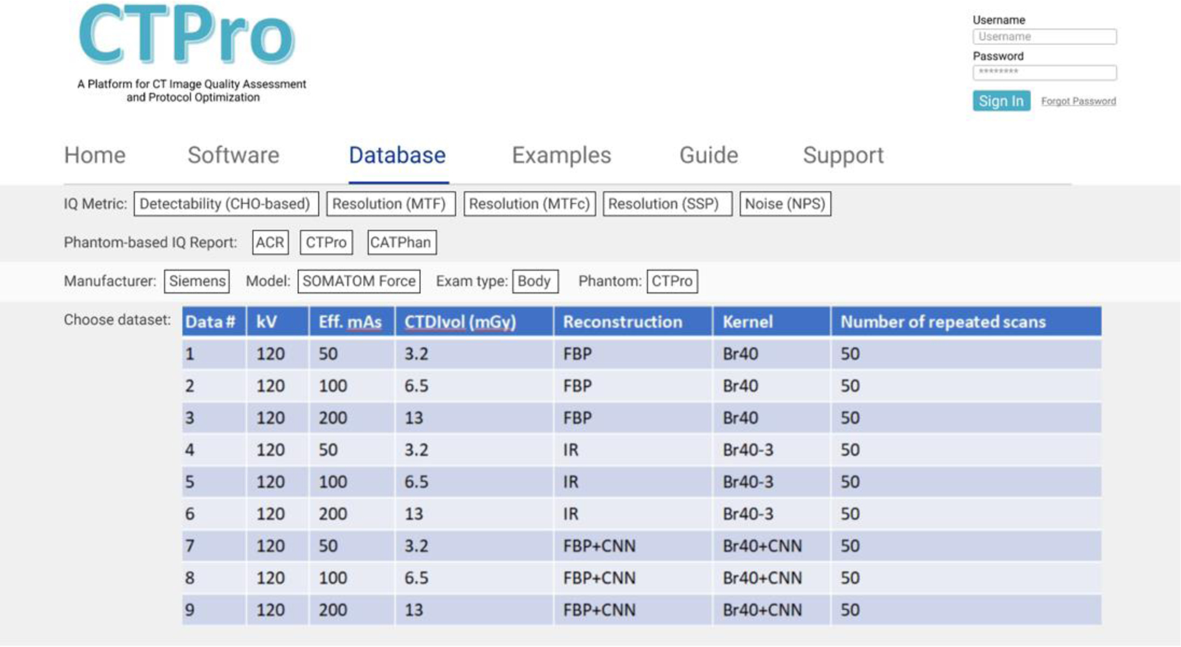1181x647 pixels.
Task: Click 200 mAs in row 6
Action: point(333,514)
